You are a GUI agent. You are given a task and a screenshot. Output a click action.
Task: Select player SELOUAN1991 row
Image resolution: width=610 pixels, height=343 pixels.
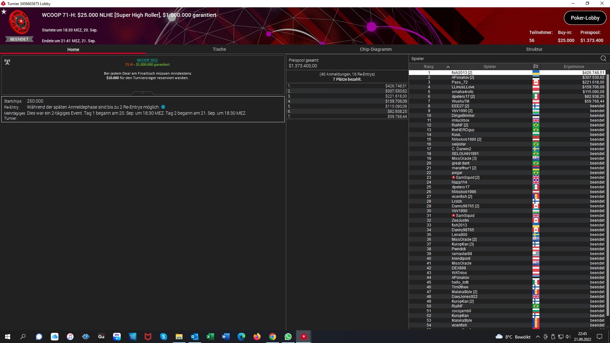(x=507, y=154)
